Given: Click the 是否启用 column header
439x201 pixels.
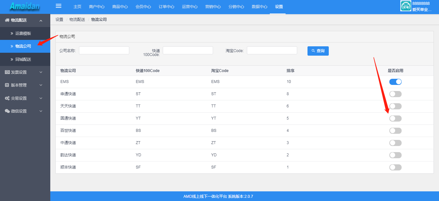Looking at the screenshot, I should tap(395, 71).
